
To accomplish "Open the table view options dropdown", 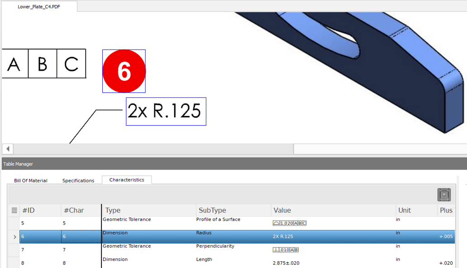I will (444, 194).
